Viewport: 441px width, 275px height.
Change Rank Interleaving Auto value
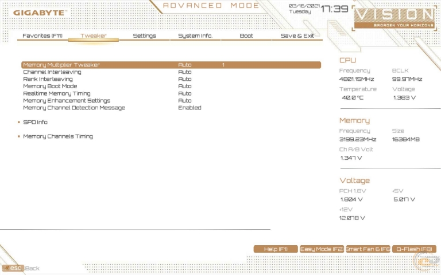pyautogui.click(x=185, y=79)
